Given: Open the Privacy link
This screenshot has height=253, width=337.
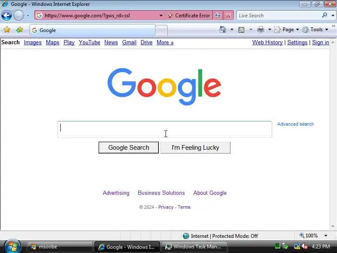Looking at the screenshot, I should [166, 207].
